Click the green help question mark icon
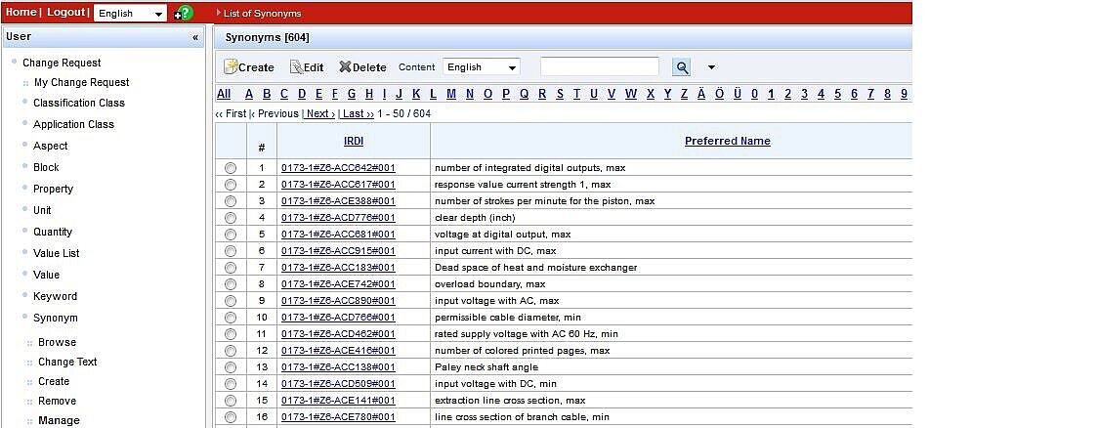 (186, 13)
